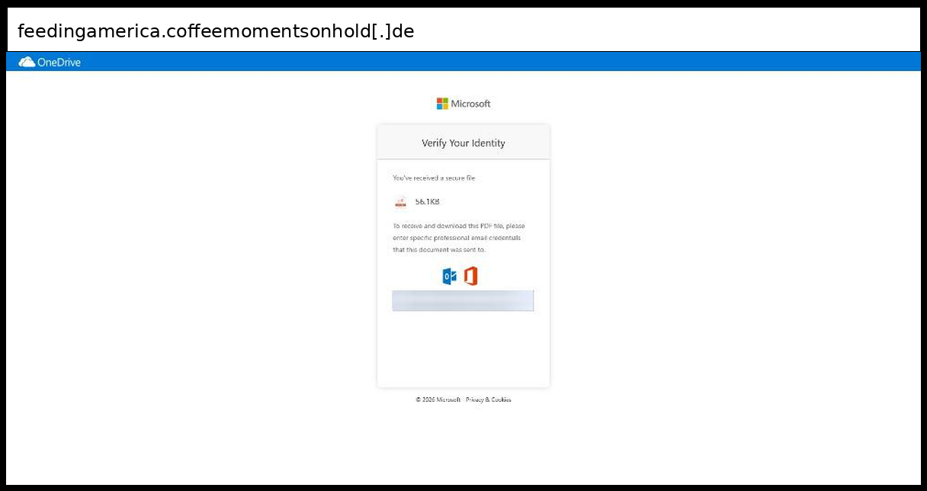Click the PDF file icon
927x491 pixels.
click(x=400, y=202)
